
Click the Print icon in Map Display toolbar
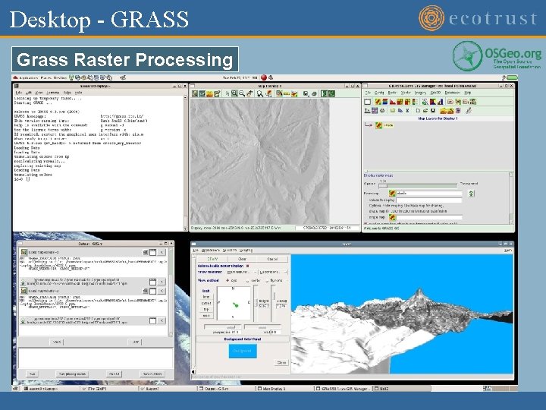pyautogui.click(x=314, y=93)
